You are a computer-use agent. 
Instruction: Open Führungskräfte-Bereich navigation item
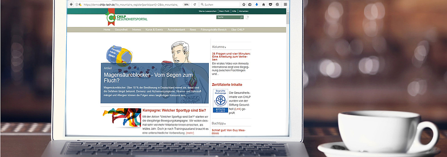pos(214,30)
